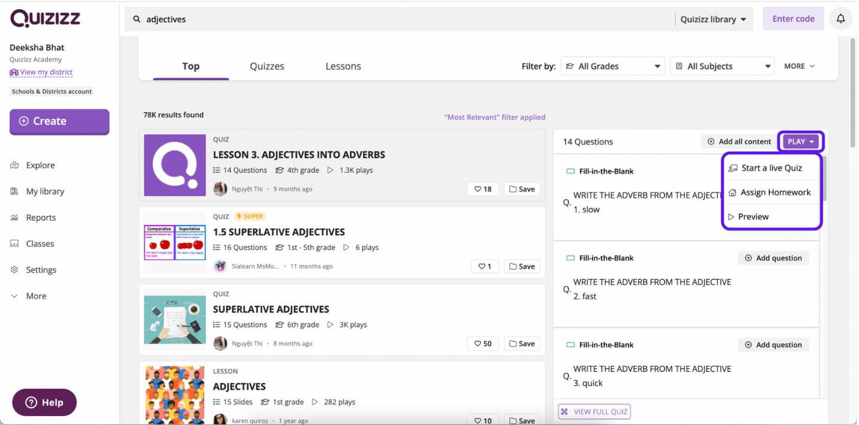Click the quiz preview panel scrollbar
The width and height of the screenshot is (859, 425).
(824, 178)
